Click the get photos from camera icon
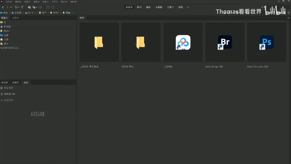 [29, 7]
